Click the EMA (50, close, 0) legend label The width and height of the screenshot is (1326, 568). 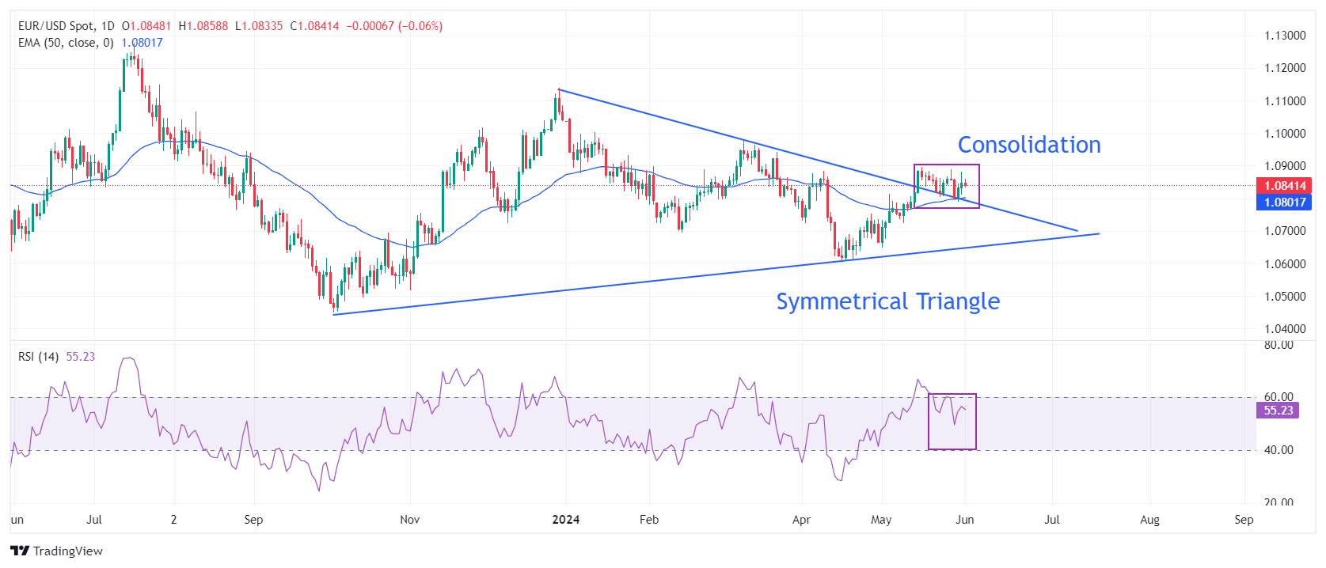pyautogui.click(x=66, y=43)
